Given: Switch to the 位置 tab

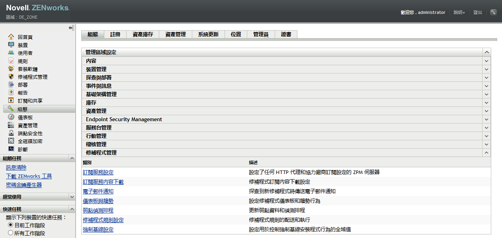Looking at the screenshot, I should pos(236,34).
